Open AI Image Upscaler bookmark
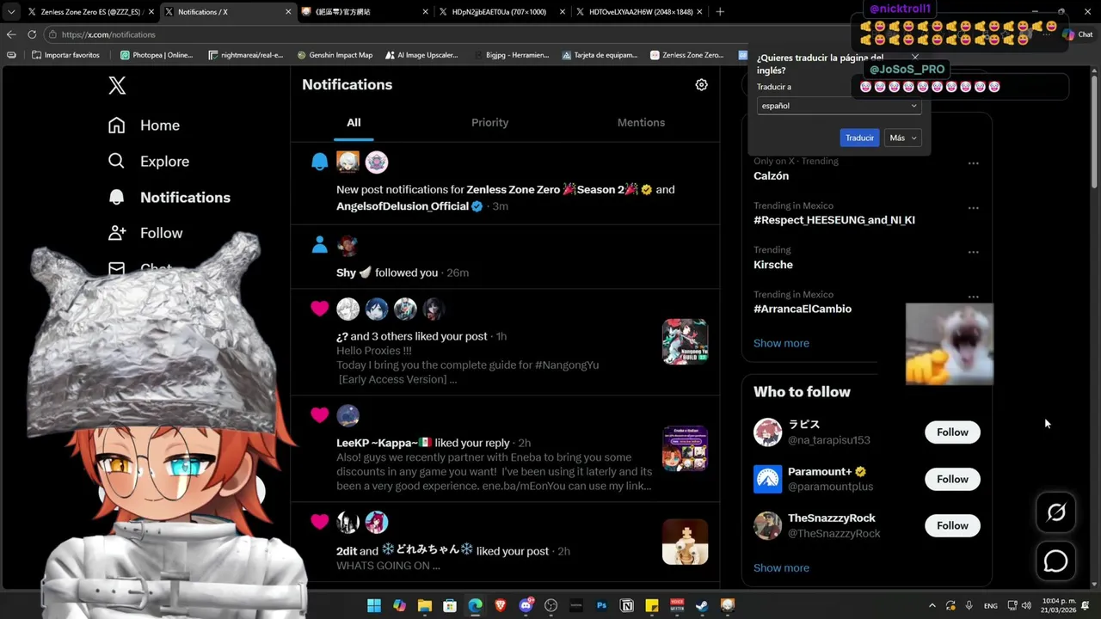The image size is (1101, 619). (421, 55)
